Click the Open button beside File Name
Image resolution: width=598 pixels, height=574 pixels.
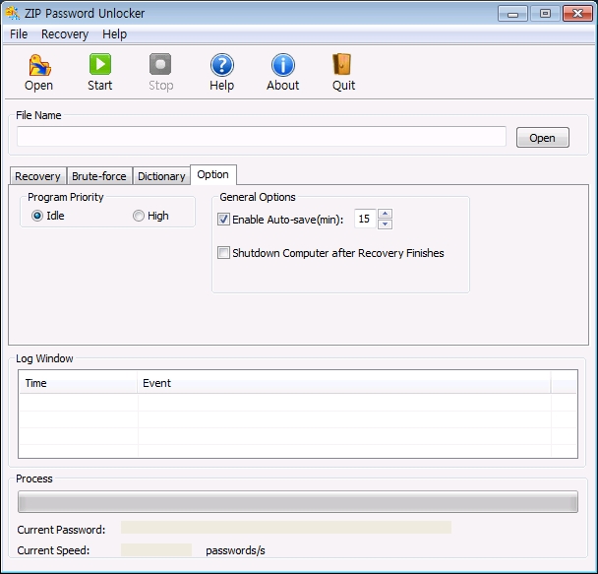click(542, 138)
